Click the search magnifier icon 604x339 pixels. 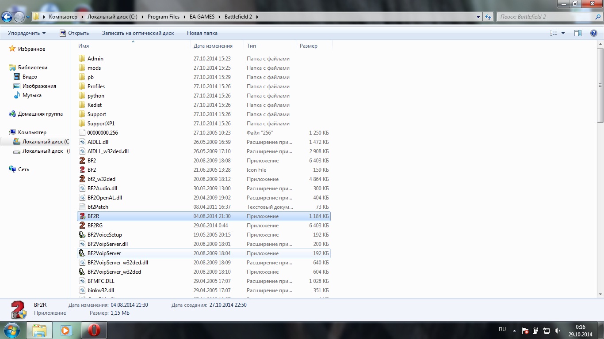pyautogui.click(x=598, y=17)
